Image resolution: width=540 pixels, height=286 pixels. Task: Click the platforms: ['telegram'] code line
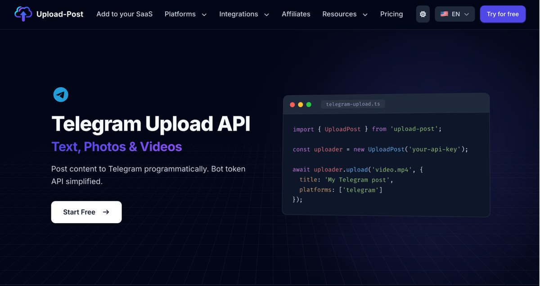[341, 190]
